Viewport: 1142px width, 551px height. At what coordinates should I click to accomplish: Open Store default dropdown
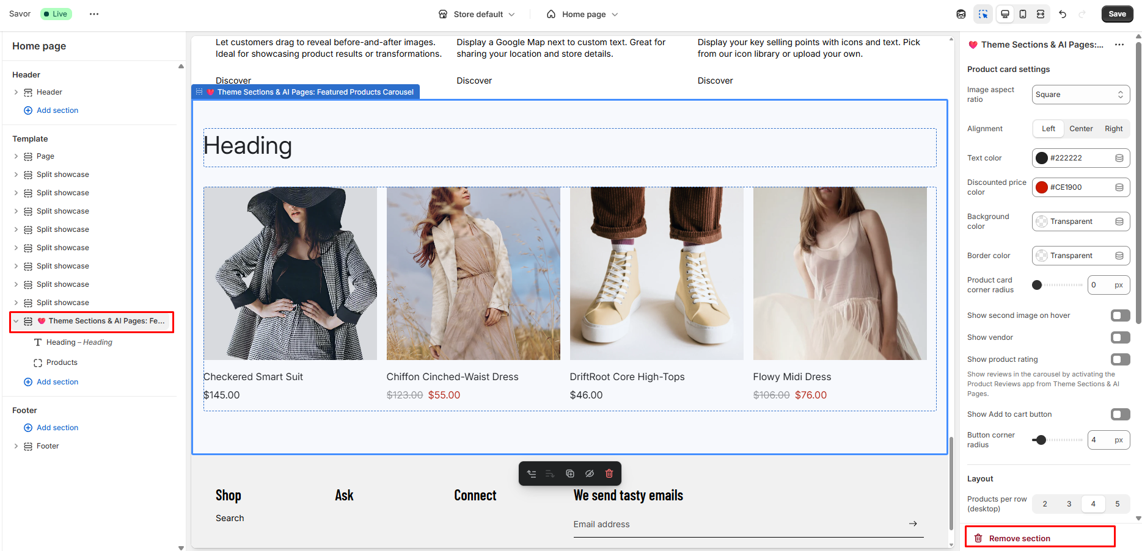click(477, 14)
